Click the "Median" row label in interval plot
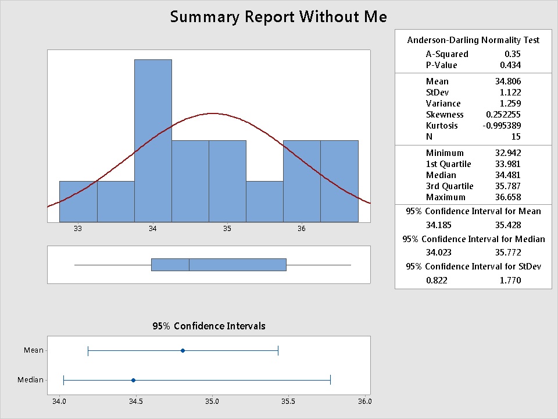Image resolution: width=558 pixels, height=419 pixels. pos(30,380)
